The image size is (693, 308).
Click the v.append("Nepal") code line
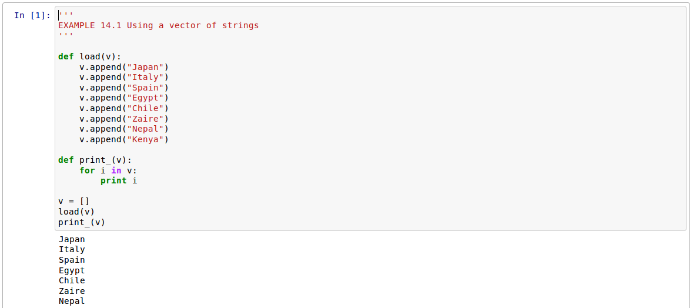click(124, 129)
